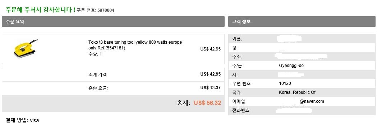Click the orange total US$ 56.32

tap(207, 103)
